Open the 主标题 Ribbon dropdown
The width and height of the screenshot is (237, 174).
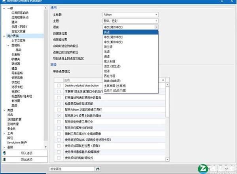click(131, 15)
